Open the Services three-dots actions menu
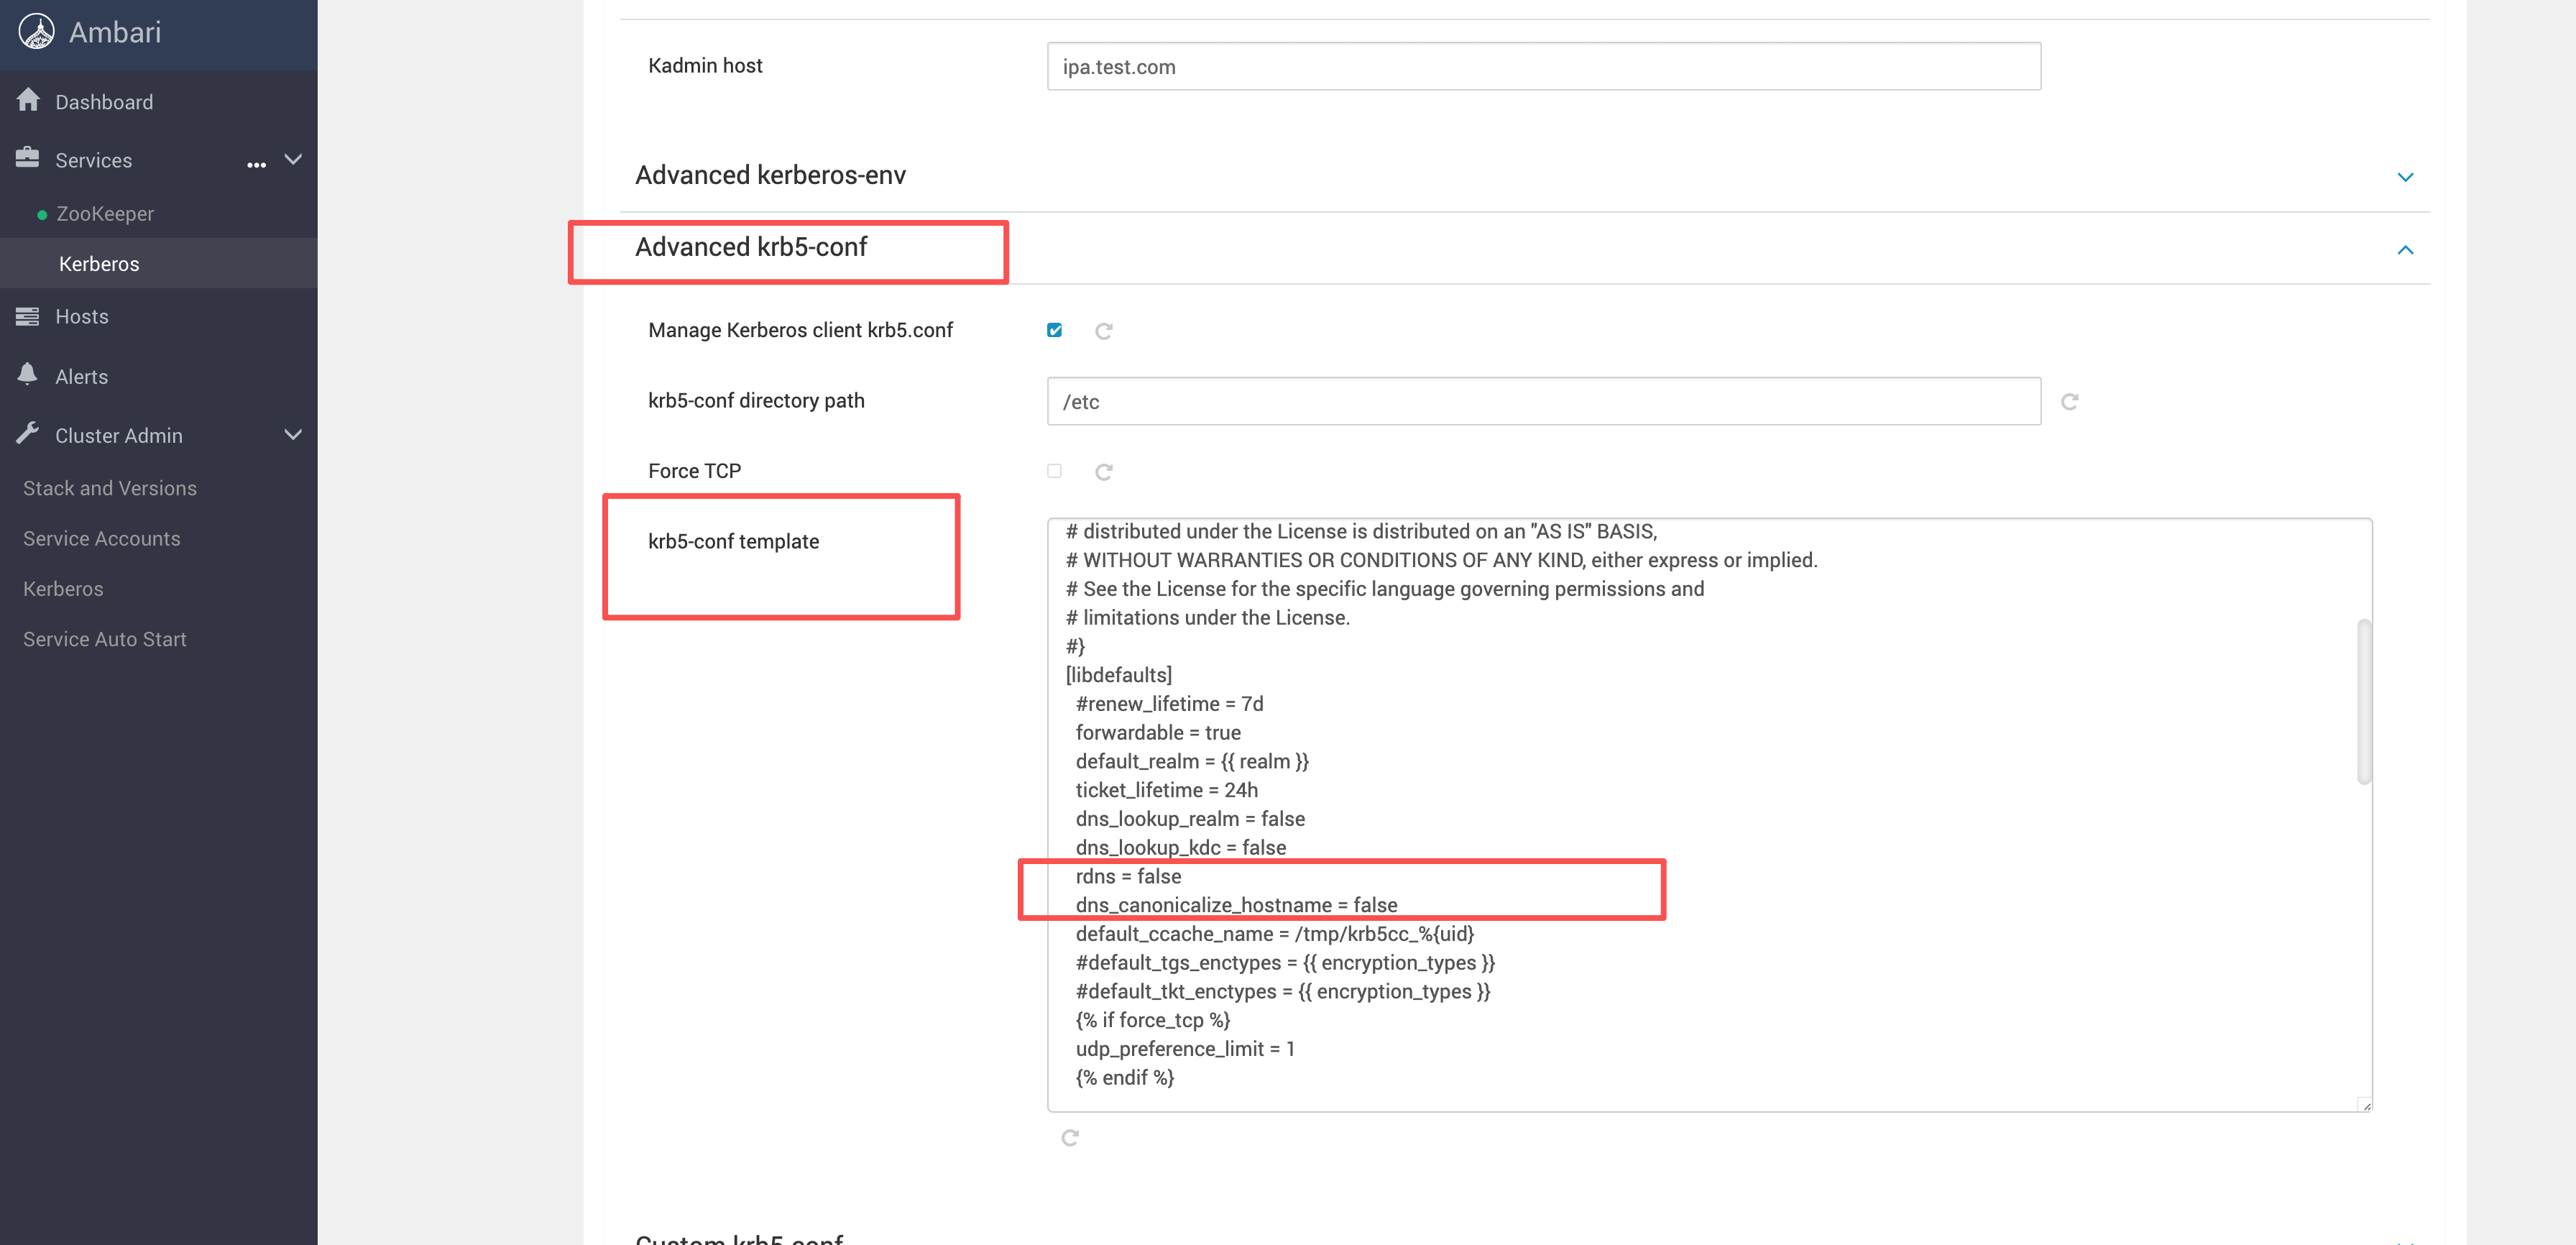 tap(256, 164)
